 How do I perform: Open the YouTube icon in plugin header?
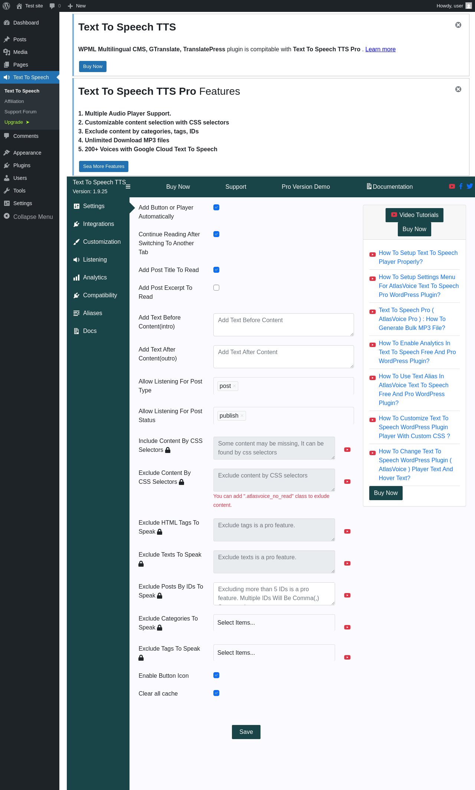[452, 186]
